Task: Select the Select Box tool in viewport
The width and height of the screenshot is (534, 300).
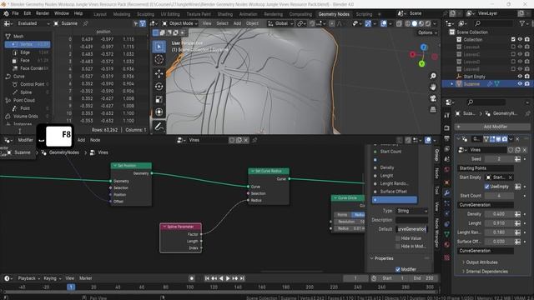Action: [x=159, y=47]
